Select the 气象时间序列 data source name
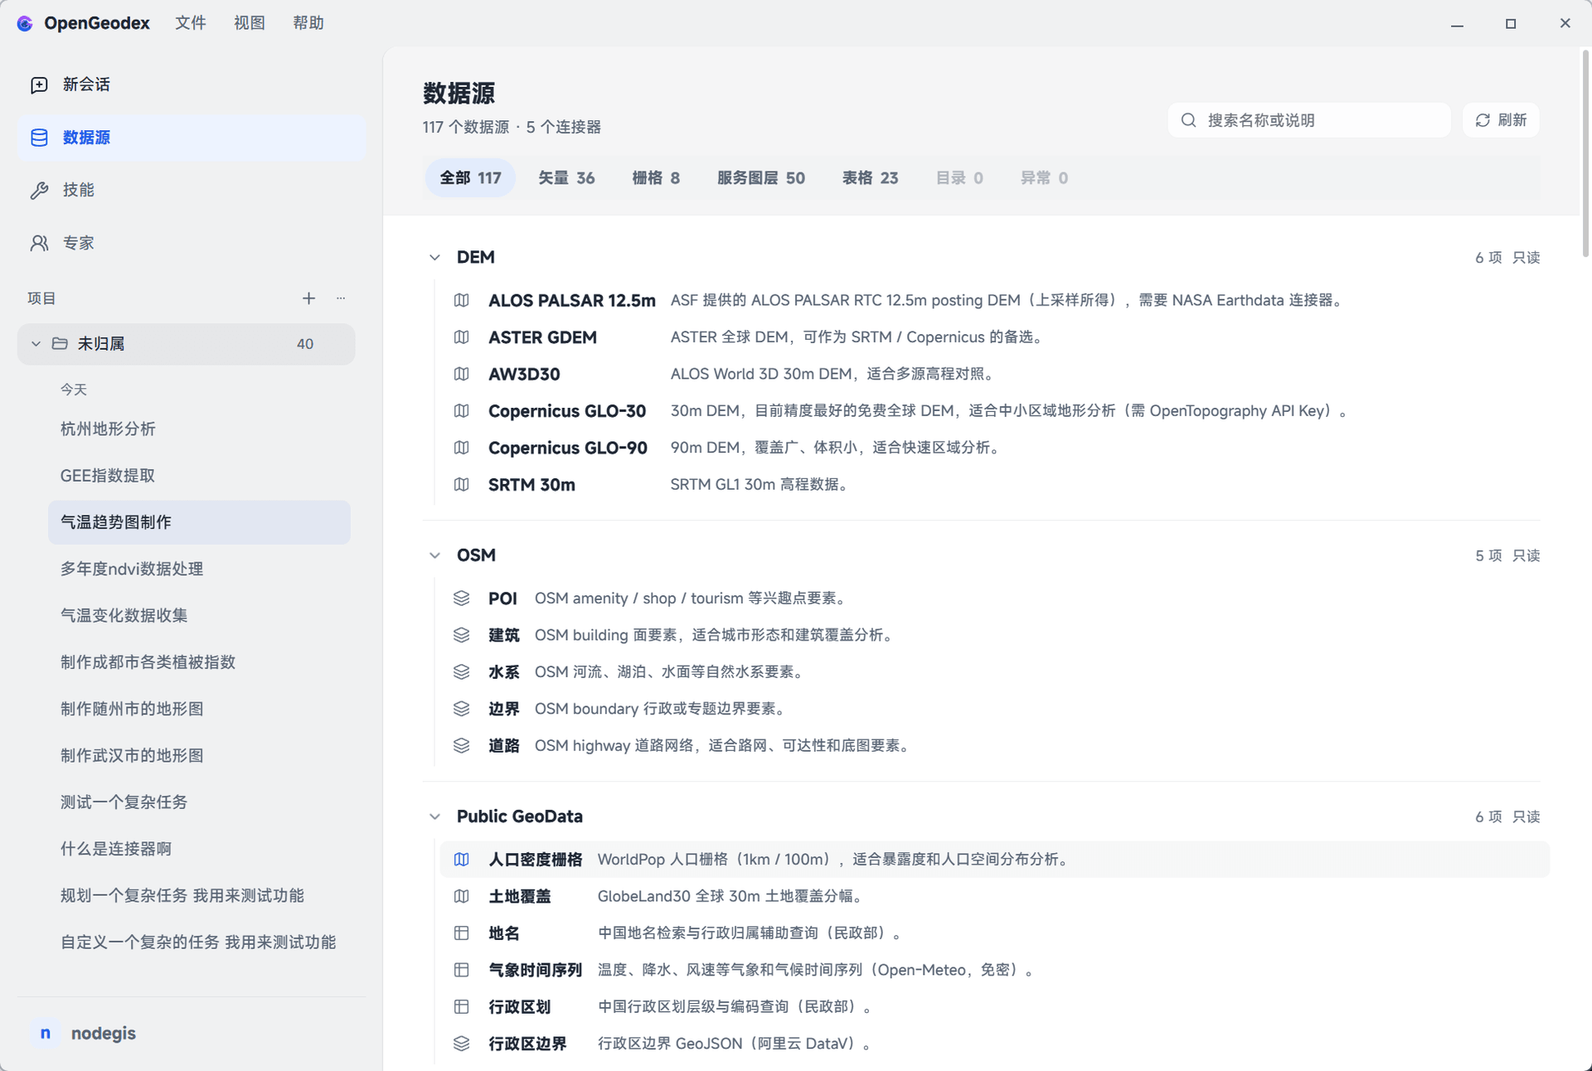Image resolution: width=1592 pixels, height=1071 pixels. tap(535, 970)
